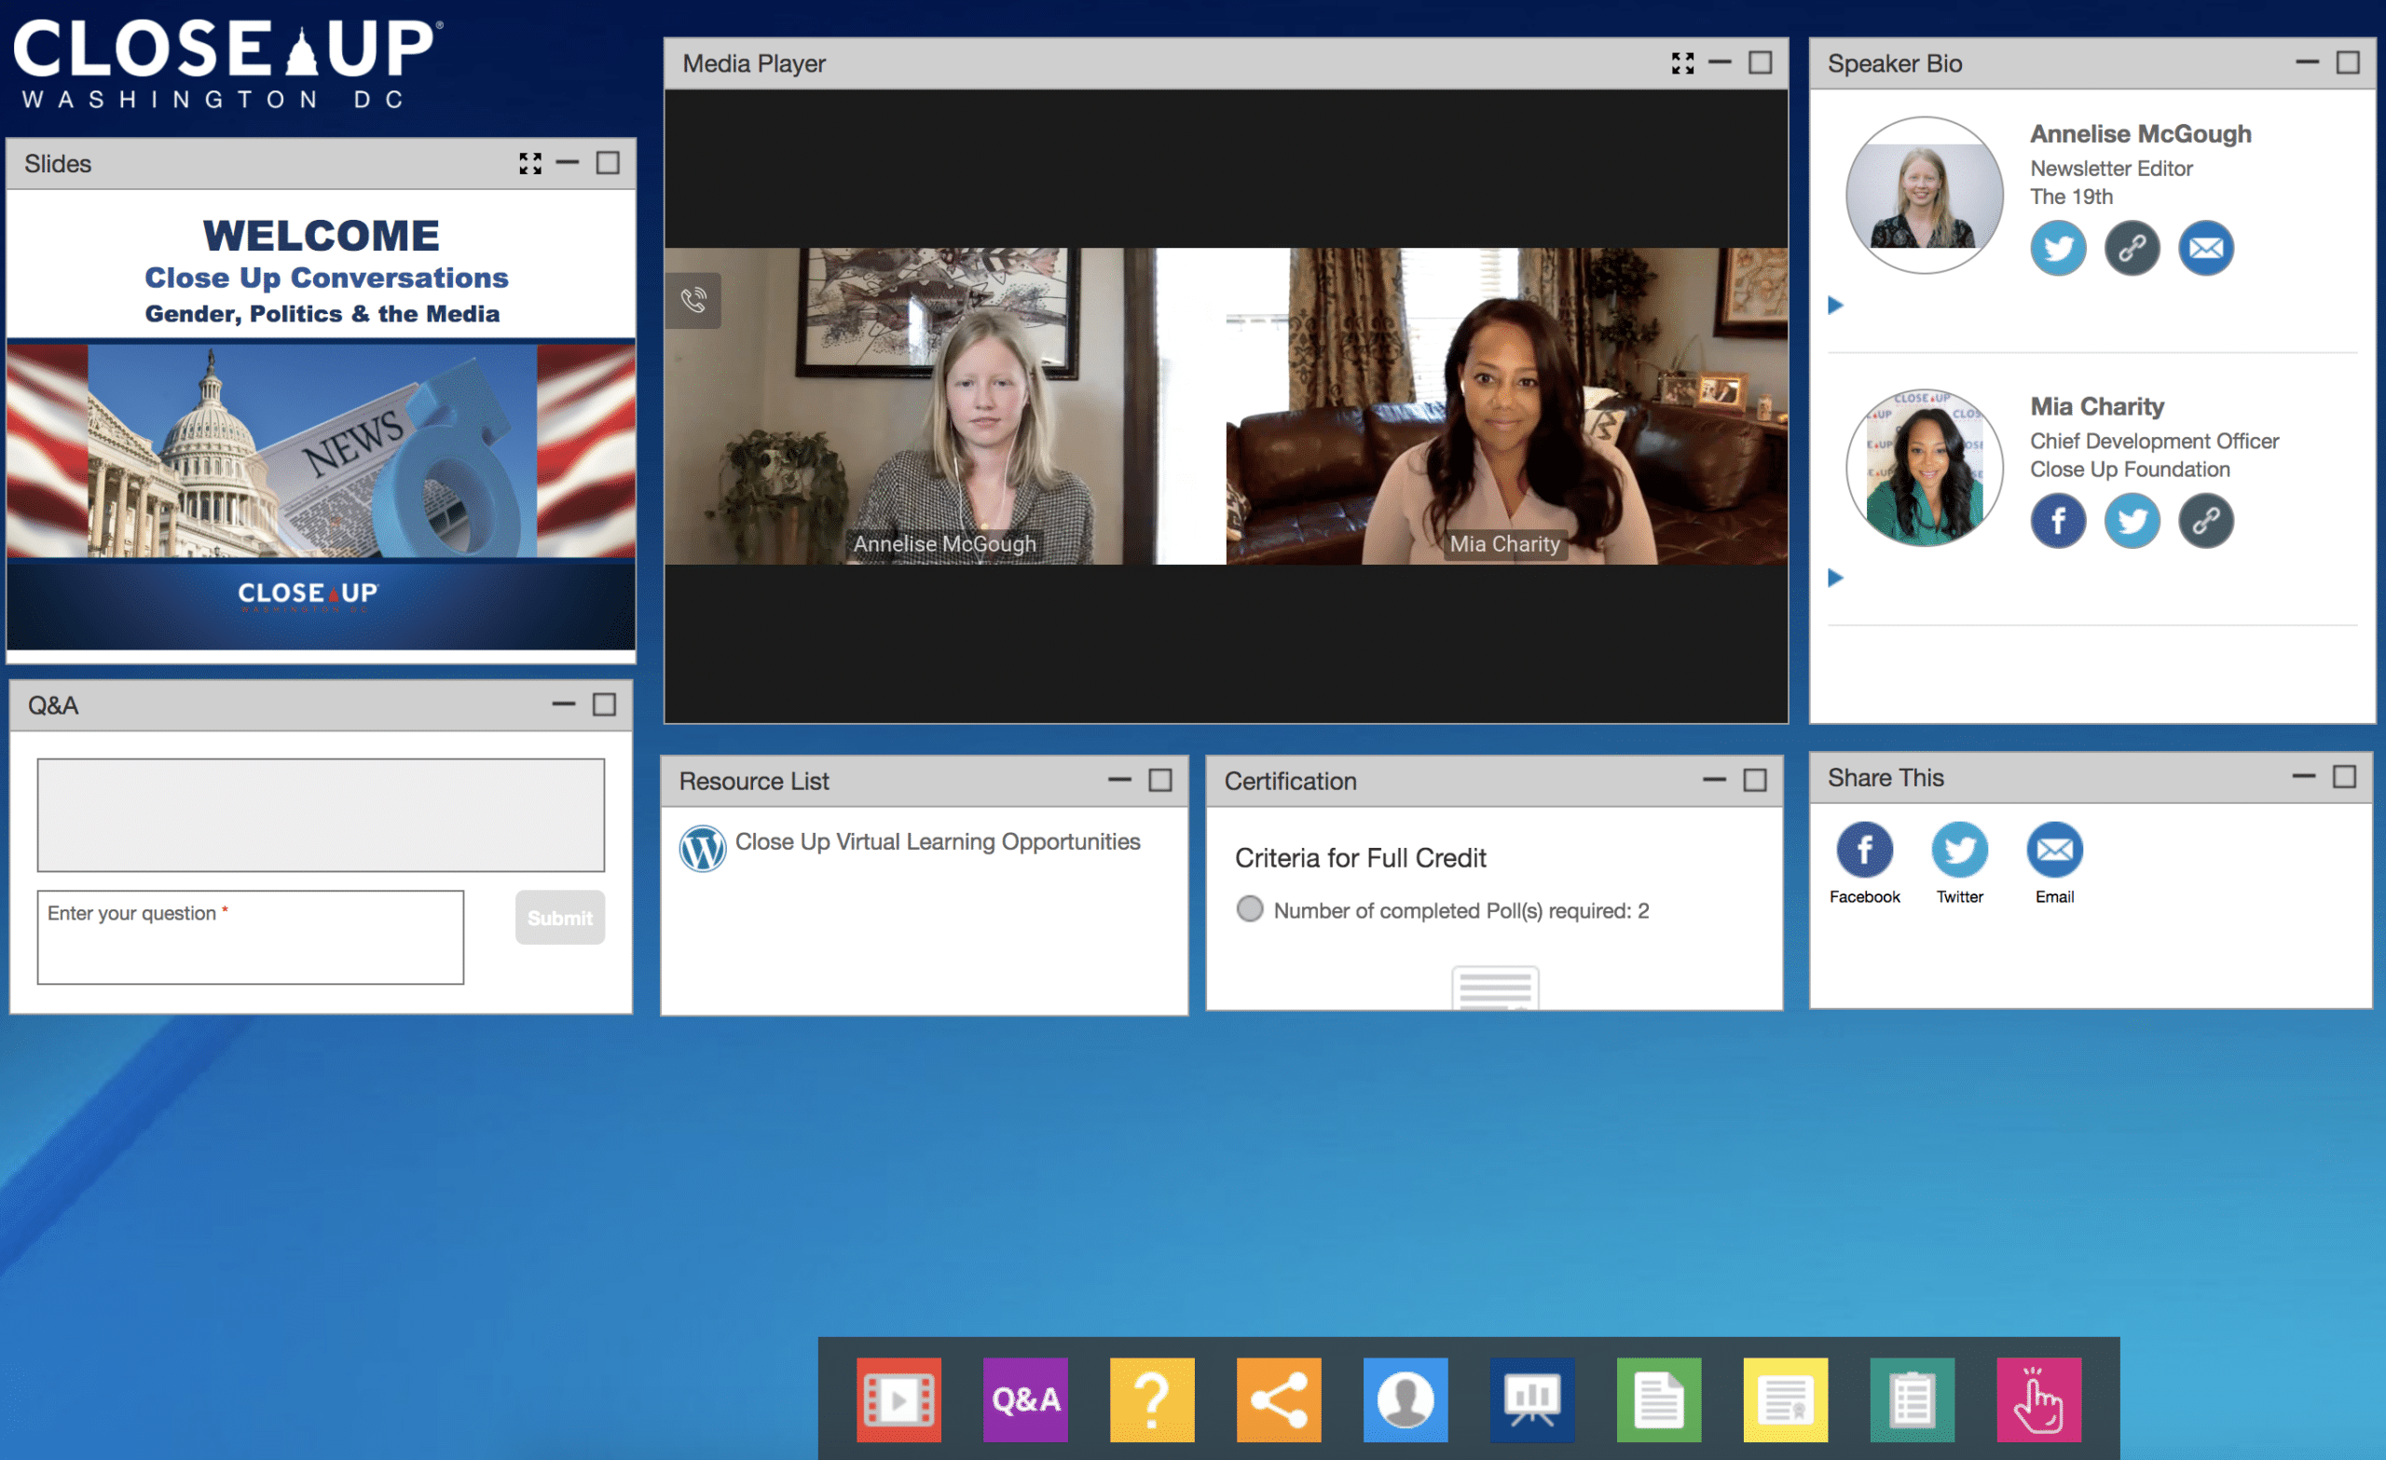Open Mia Charity's Facebook icon

2058,521
